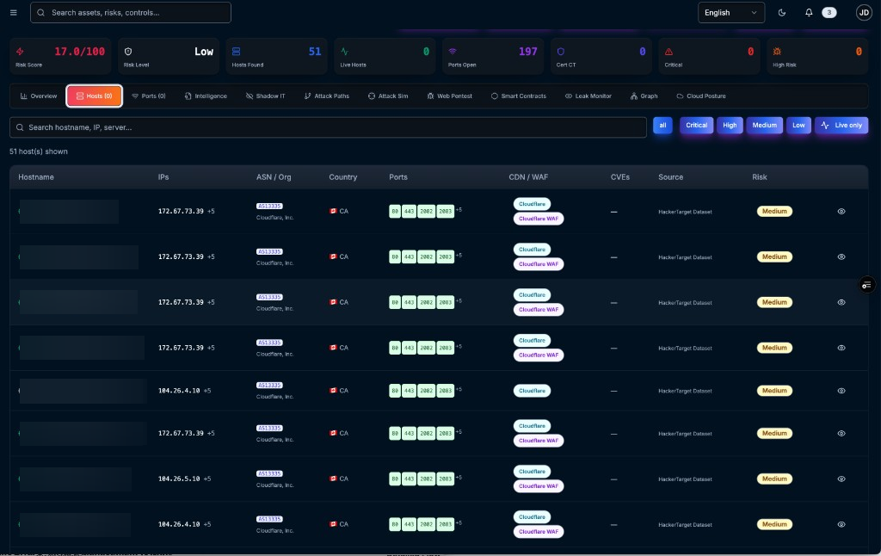The width and height of the screenshot is (881, 556).
Task: Focus the hostname, IP, server search field
Action: coord(328,127)
